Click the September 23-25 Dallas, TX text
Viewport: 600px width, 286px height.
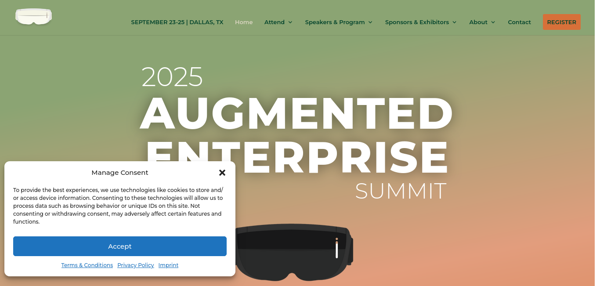(177, 22)
